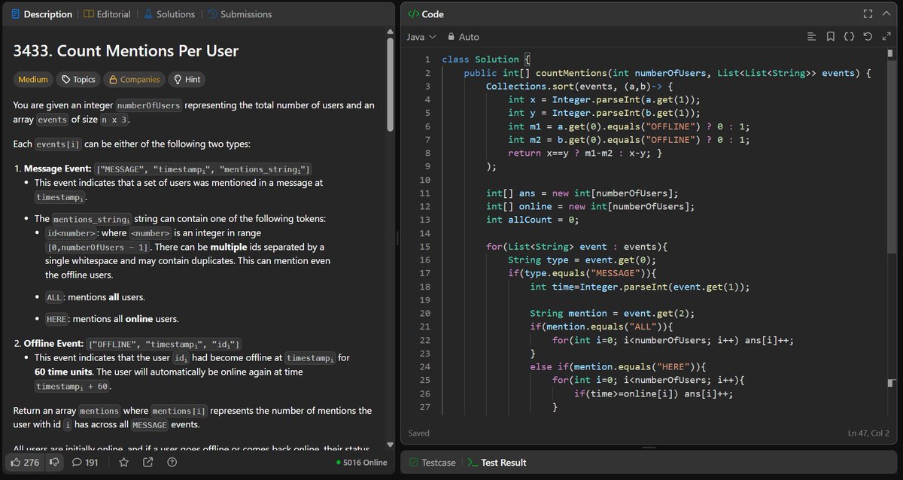Downvote the problem with the thumbs-down

pos(53,462)
